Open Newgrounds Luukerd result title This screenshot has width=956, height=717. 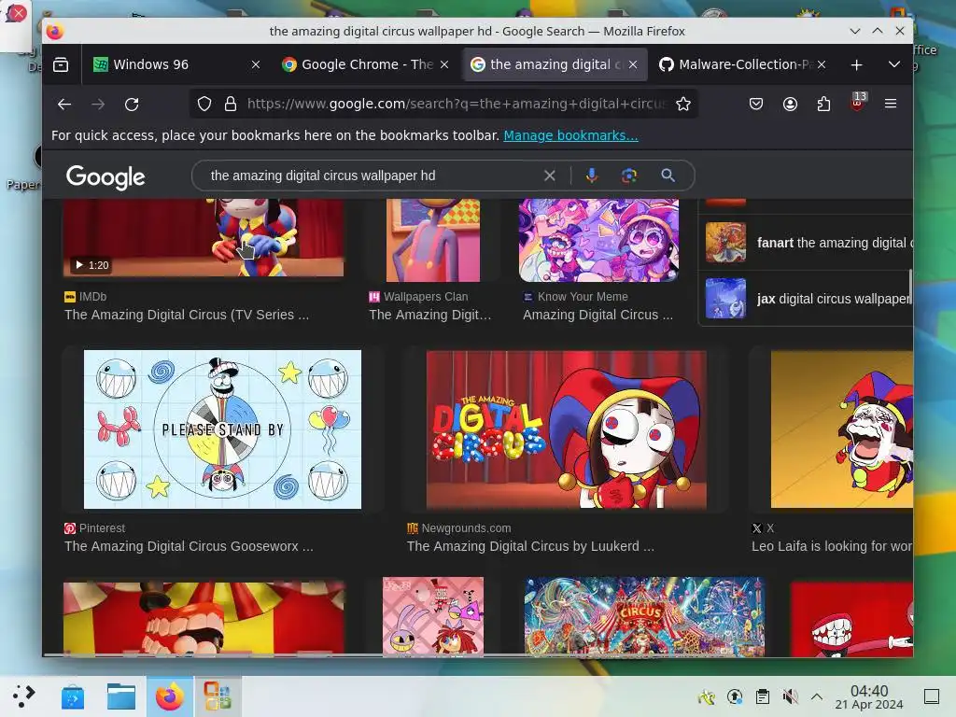coord(530,546)
